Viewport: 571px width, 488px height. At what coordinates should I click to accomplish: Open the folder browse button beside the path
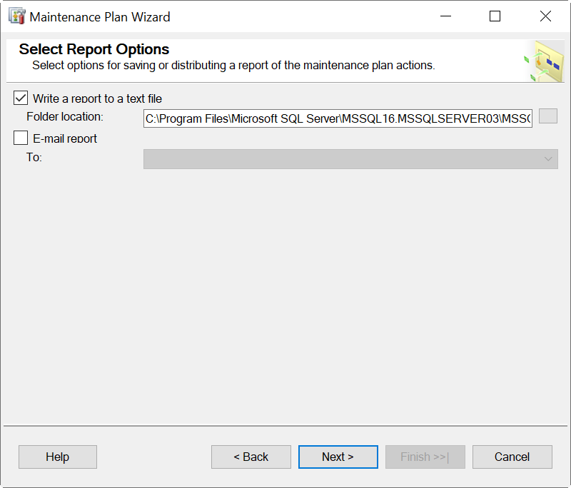pos(548,116)
